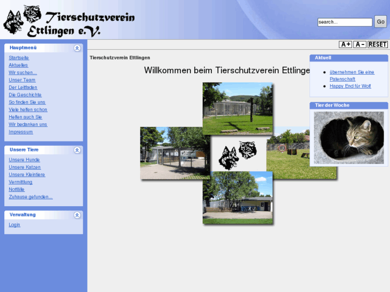Open Helfen auch Sie link

point(25,117)
